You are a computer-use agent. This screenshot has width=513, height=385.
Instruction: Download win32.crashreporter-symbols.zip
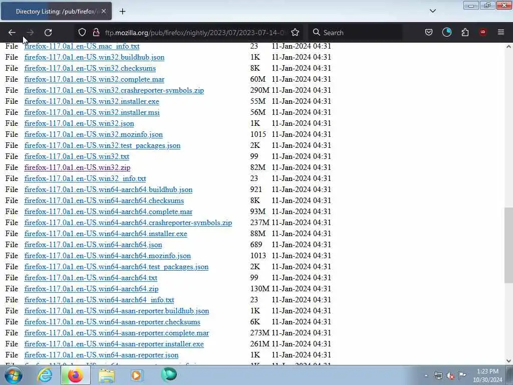tap(114, 90)
